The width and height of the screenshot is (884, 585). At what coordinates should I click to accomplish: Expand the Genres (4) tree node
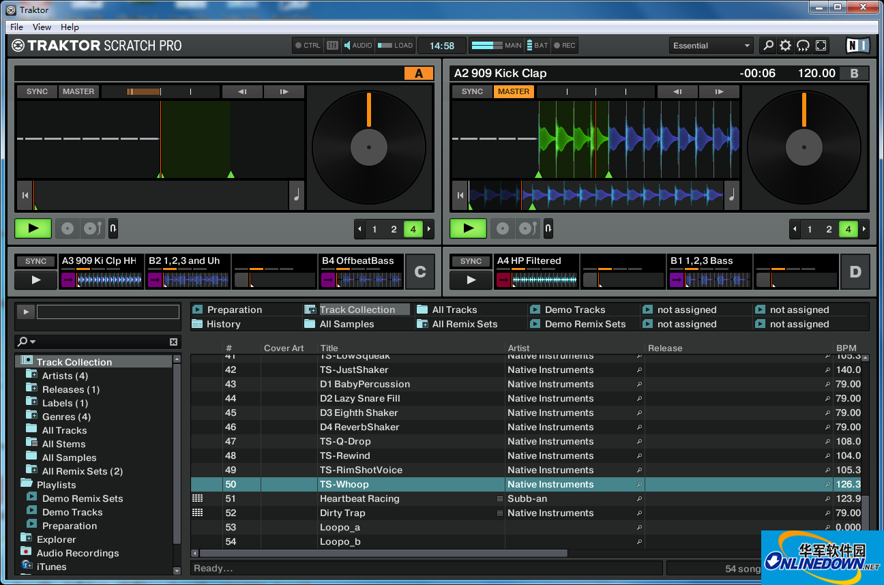(x=31, y=415)
